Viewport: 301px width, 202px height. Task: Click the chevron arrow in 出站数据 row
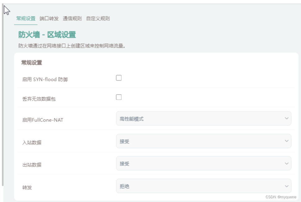click(x=286, y=163)
